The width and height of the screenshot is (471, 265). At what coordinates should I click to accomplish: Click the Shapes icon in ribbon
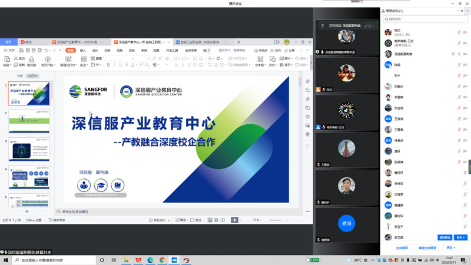coord(273,59)
